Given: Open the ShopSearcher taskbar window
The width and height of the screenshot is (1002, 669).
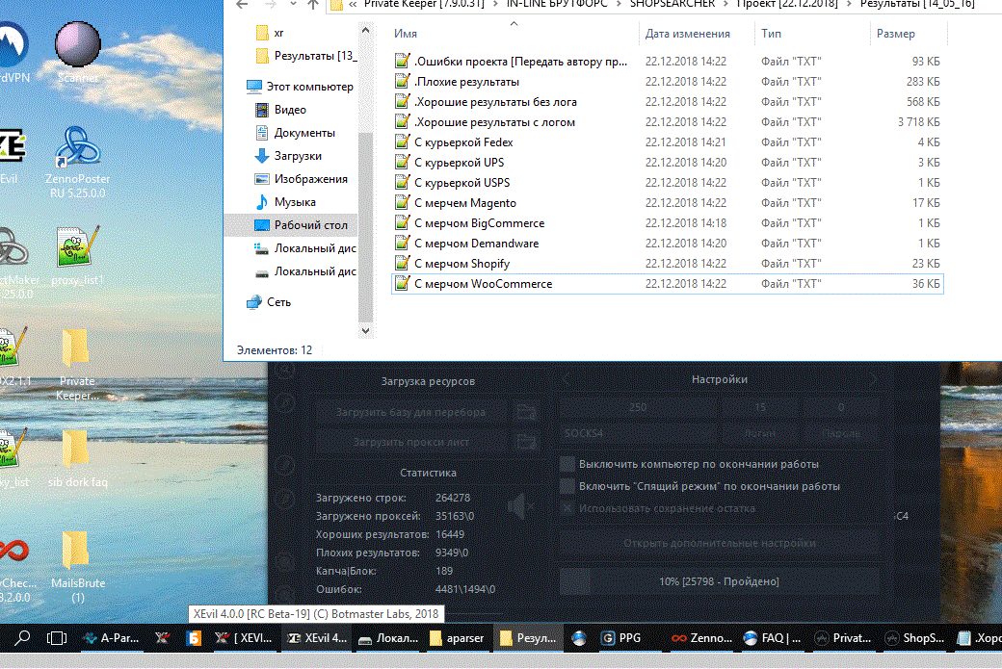Looking at the screenshot, I should 914,638.
